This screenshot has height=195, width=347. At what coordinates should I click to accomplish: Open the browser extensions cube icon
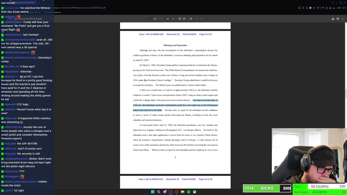(327, 8)
